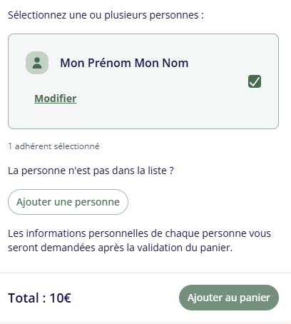
Task: Click the 'validation du panier' sentence line
Action: (120, 248)
